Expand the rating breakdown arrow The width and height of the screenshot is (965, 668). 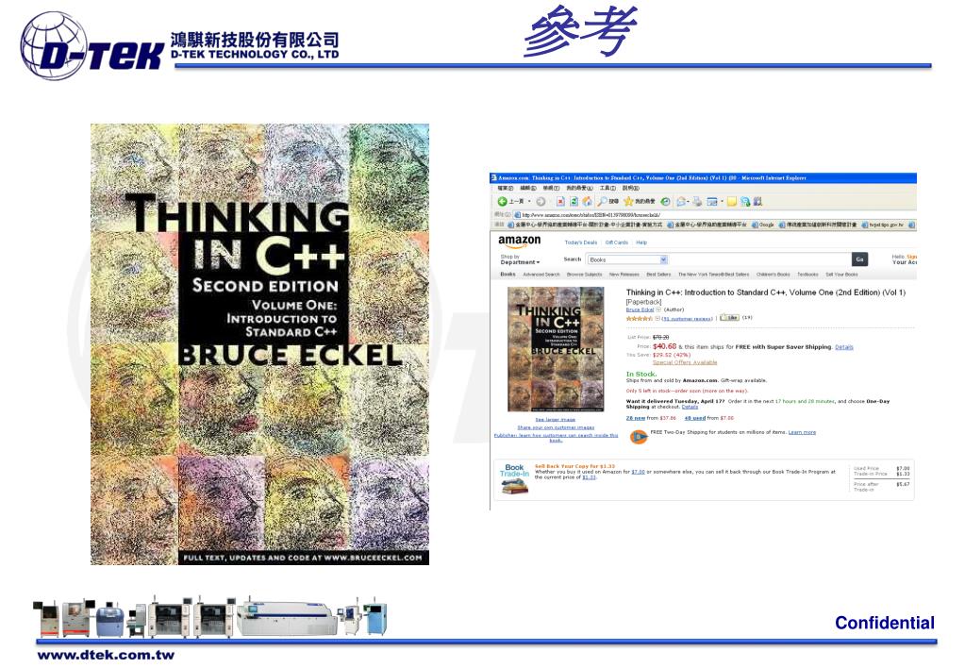[x=657, y=318]
